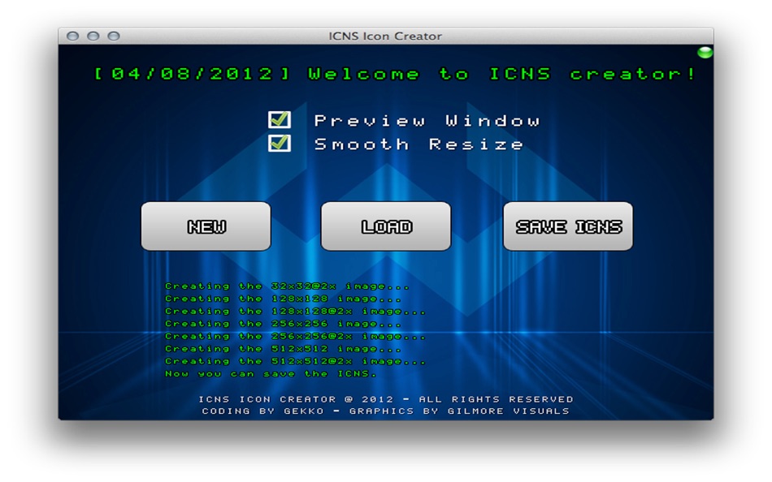Select log line Creating the 256x256 image

[283, 324]
